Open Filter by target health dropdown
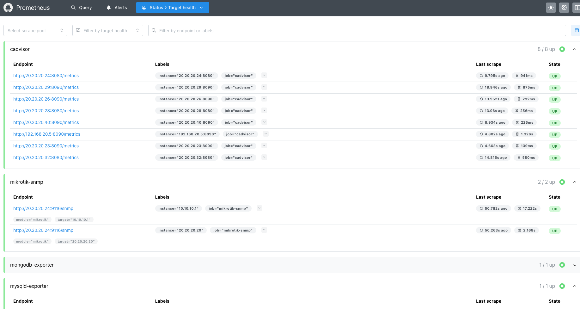 [x=108, y=30]
